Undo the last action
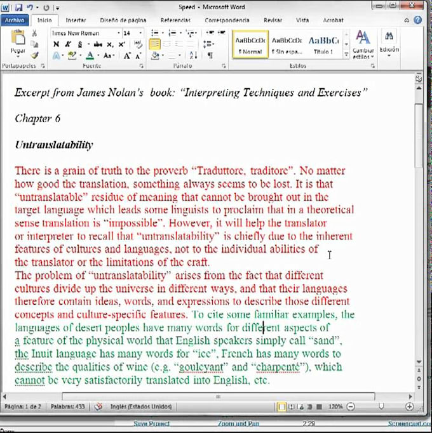The width and height of the screenshot is (432, 433). point(30,8)
